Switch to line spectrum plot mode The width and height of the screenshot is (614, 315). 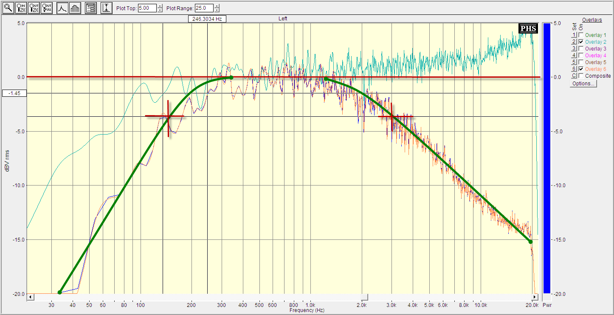click(x=62, y=8)
